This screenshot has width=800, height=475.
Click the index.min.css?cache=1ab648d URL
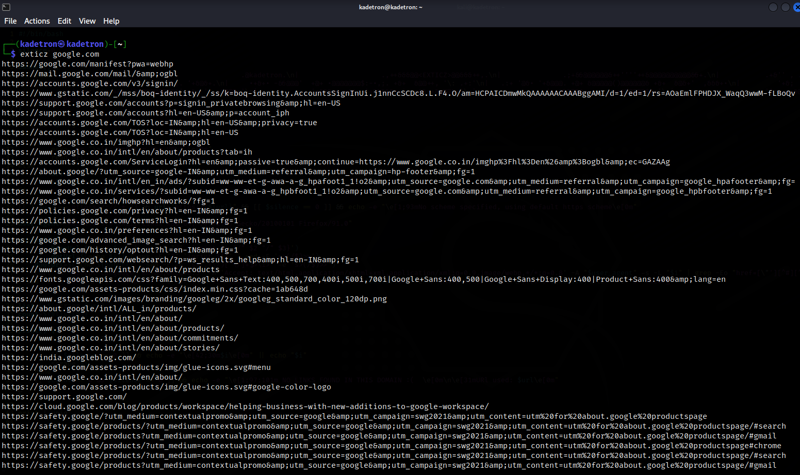(x=155, y=289)
